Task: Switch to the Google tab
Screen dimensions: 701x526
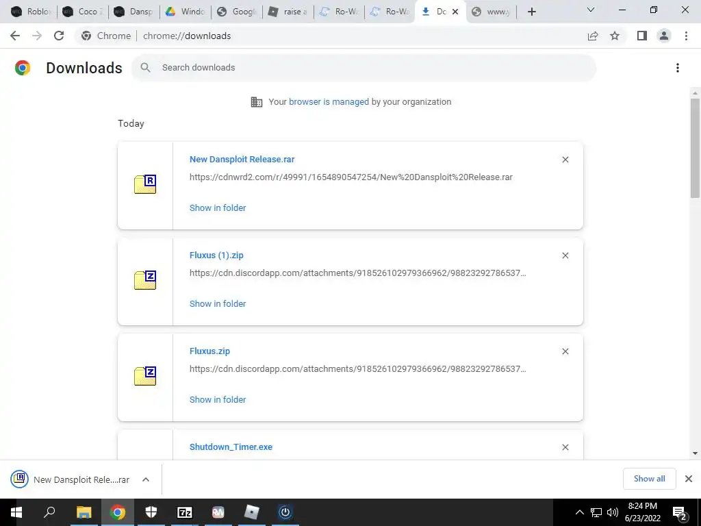Action: pos(236,12)
